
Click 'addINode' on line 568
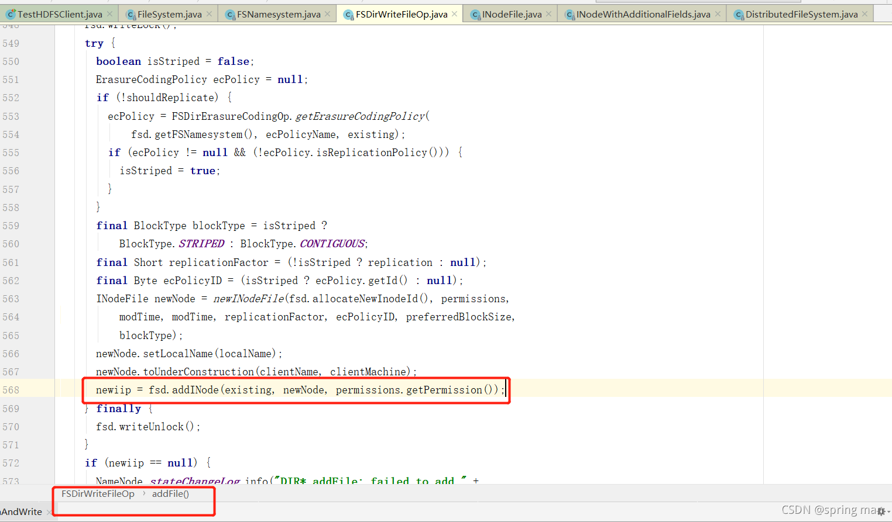(195, 390)
